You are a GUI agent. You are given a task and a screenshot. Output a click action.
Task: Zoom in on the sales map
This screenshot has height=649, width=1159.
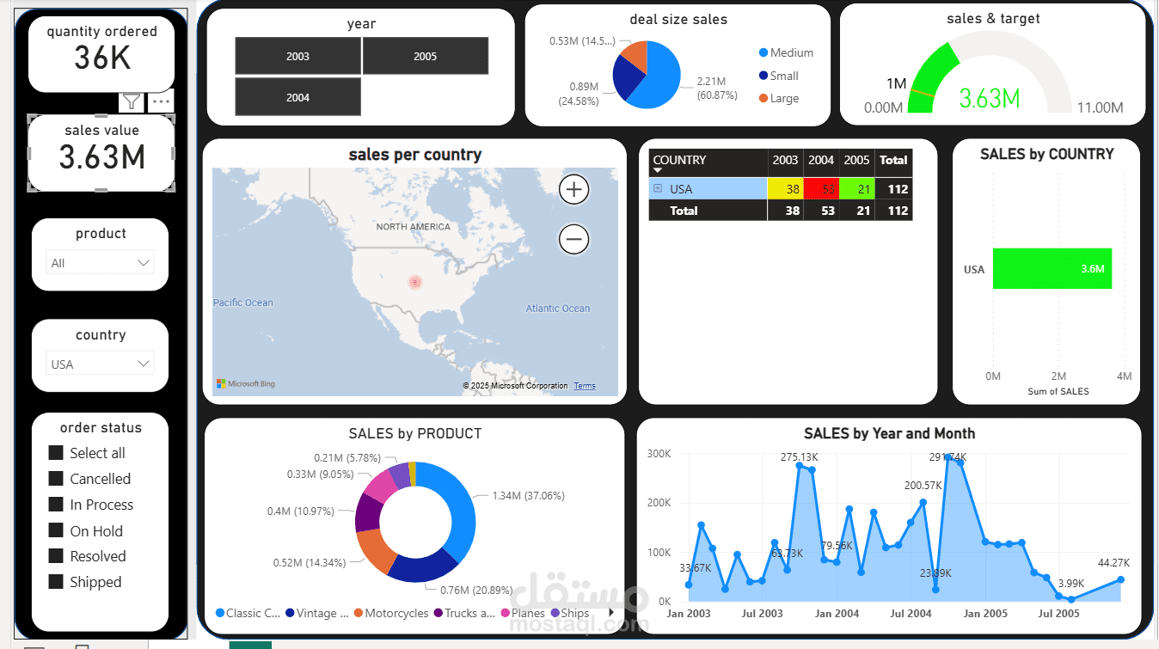[573, 189]
